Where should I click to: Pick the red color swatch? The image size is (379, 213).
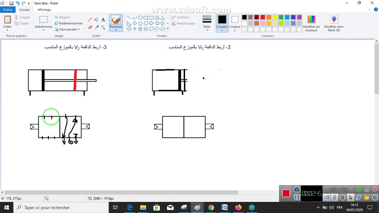coord(263,17)
